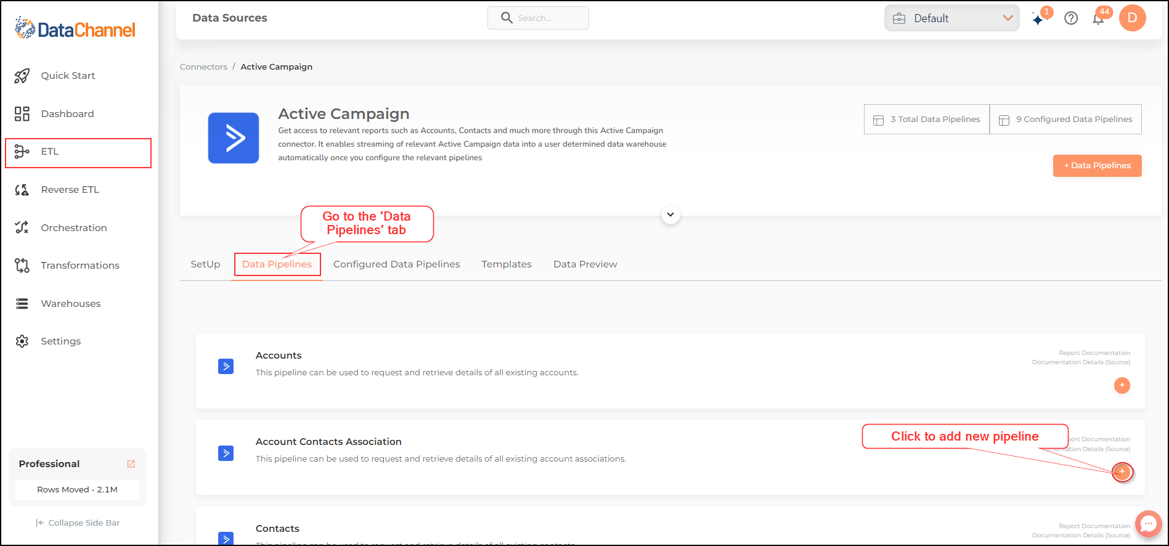Open the Dashboard grid icon
This screenshot has width=1169, height=546.
(22, 113)
